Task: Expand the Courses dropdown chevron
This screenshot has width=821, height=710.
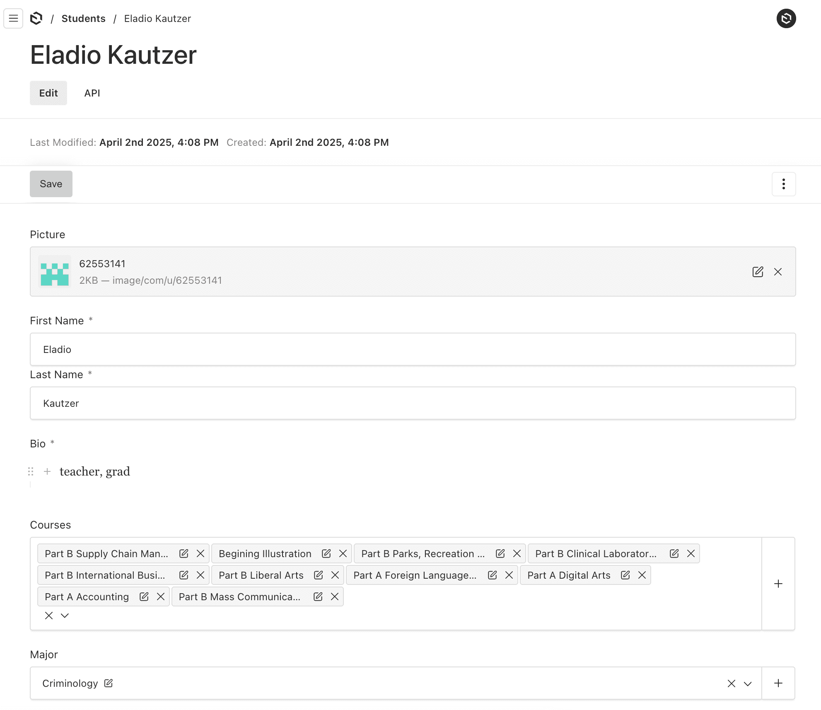Action: pyautogui.click(x=65, y=616)
